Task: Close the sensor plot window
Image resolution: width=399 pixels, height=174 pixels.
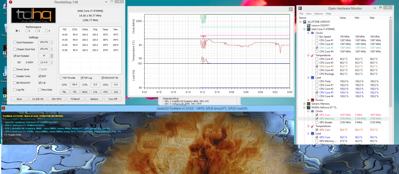Action: (291, 9)
